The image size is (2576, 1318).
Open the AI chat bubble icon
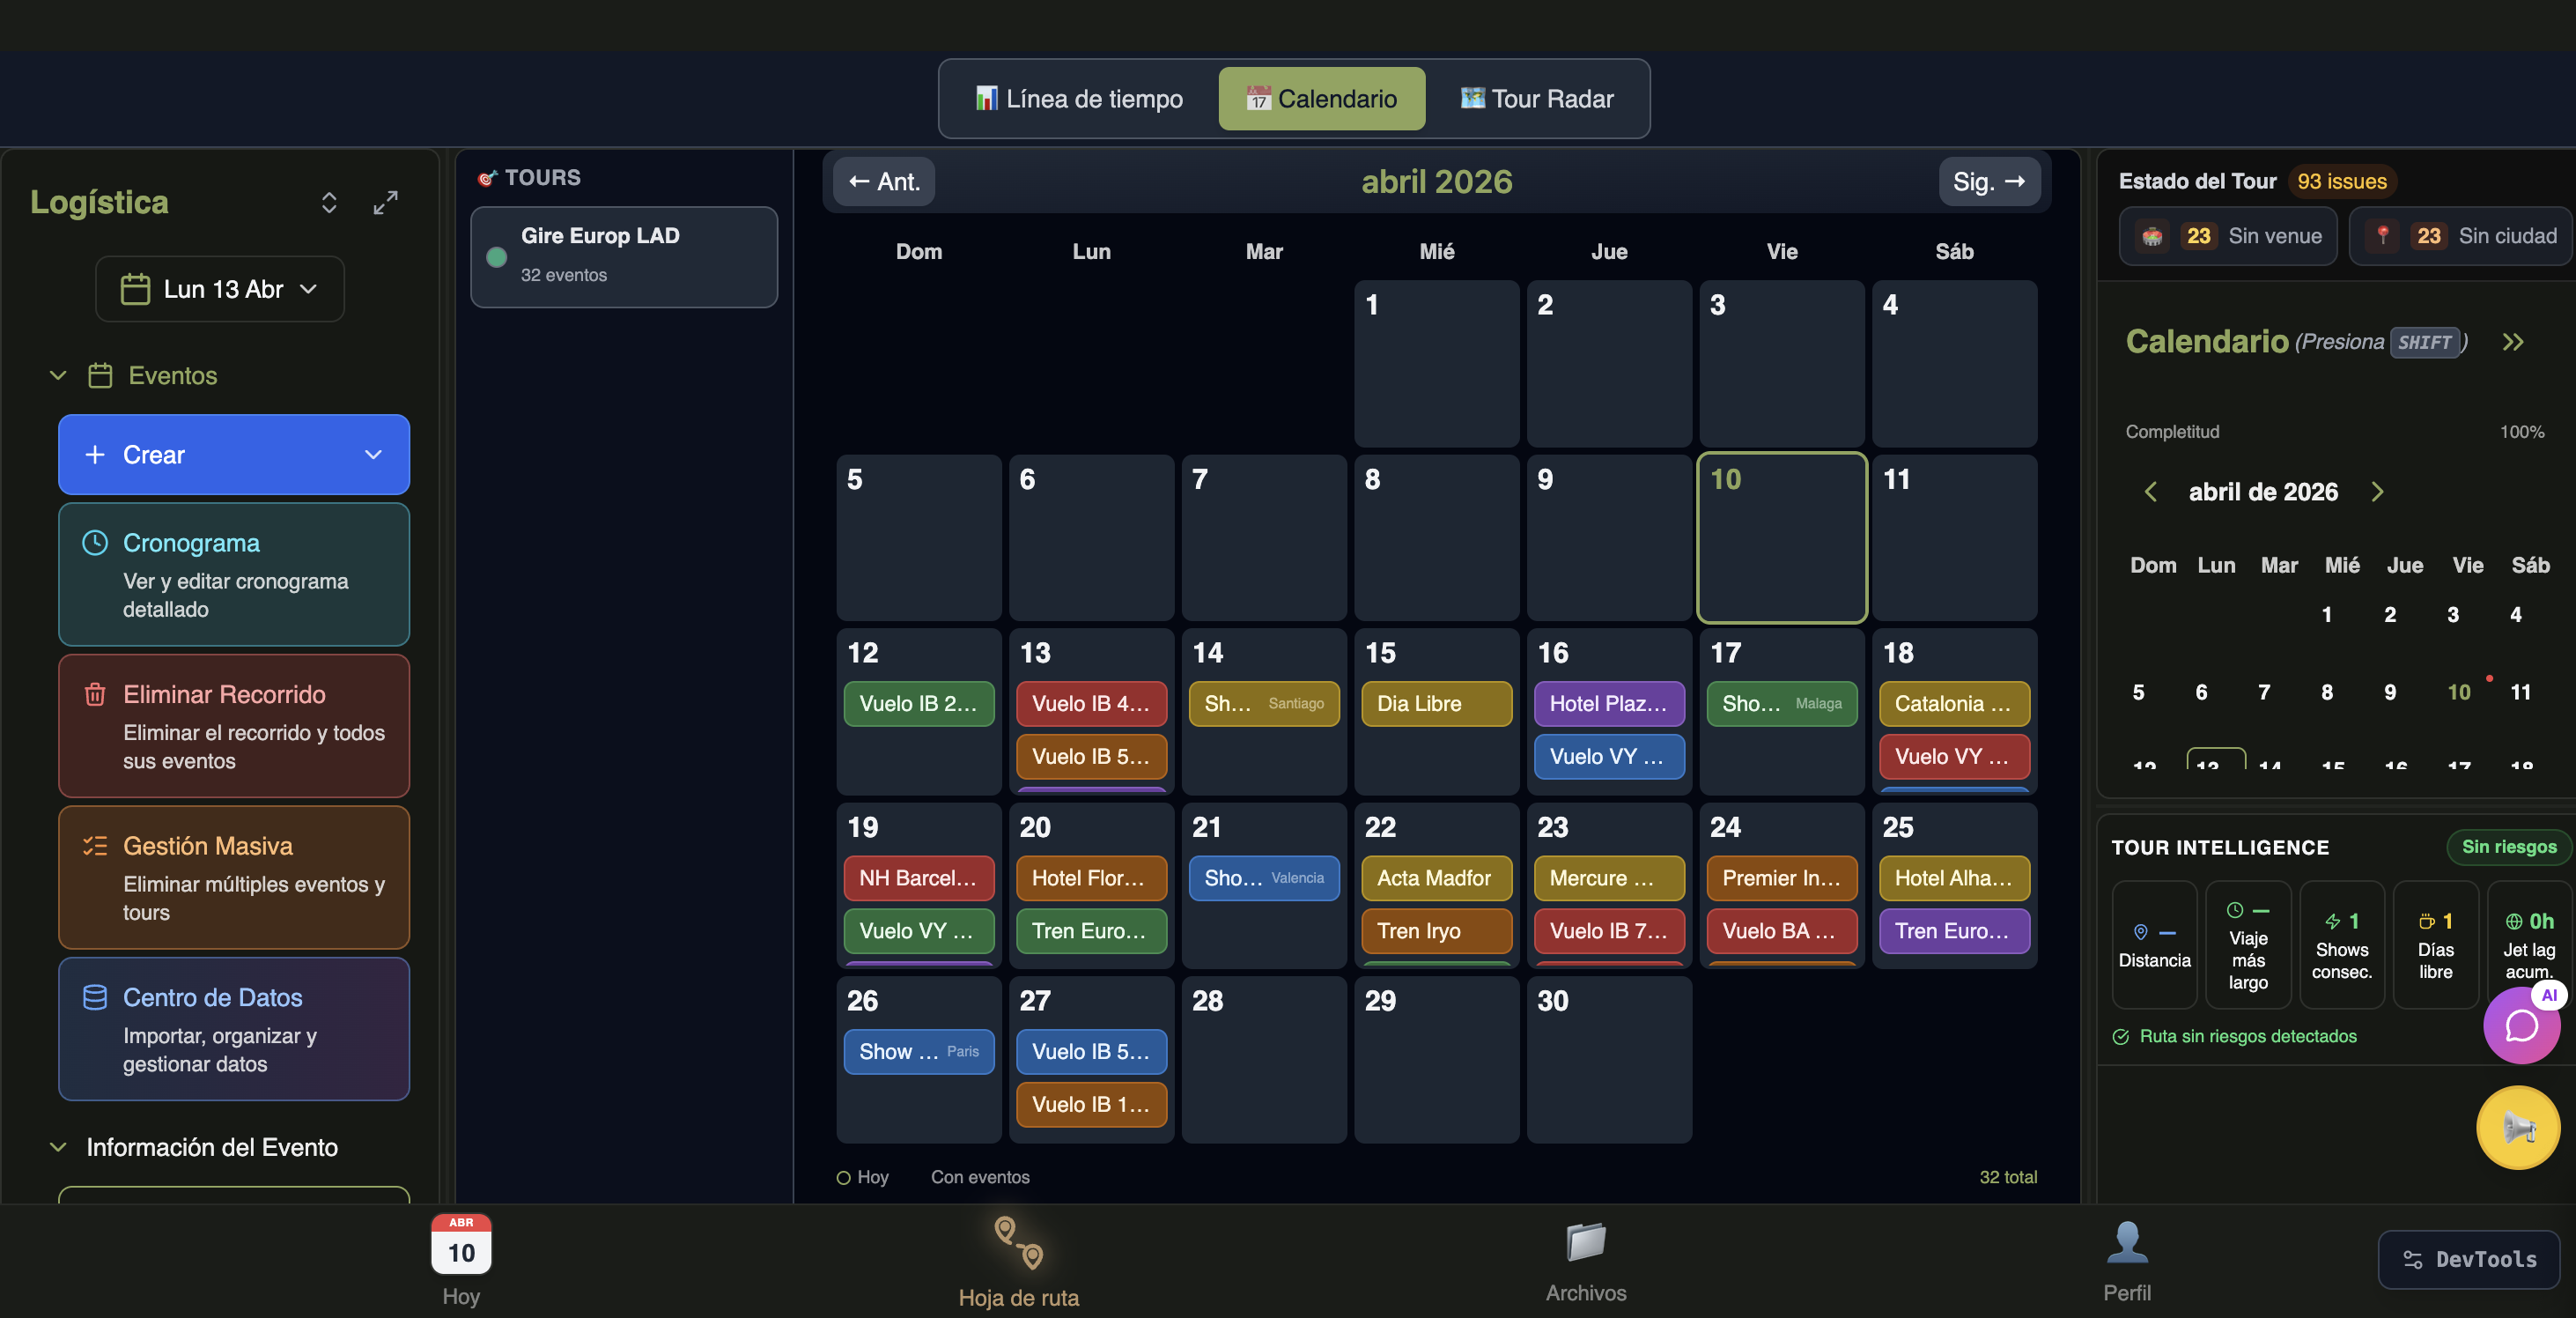click(2521, 1025)
